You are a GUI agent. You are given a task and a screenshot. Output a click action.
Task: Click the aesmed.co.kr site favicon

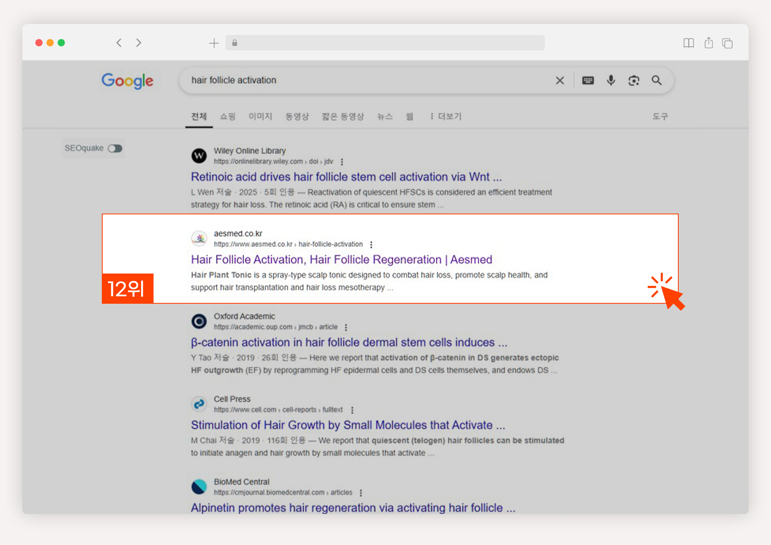click(x=199, y=239)
